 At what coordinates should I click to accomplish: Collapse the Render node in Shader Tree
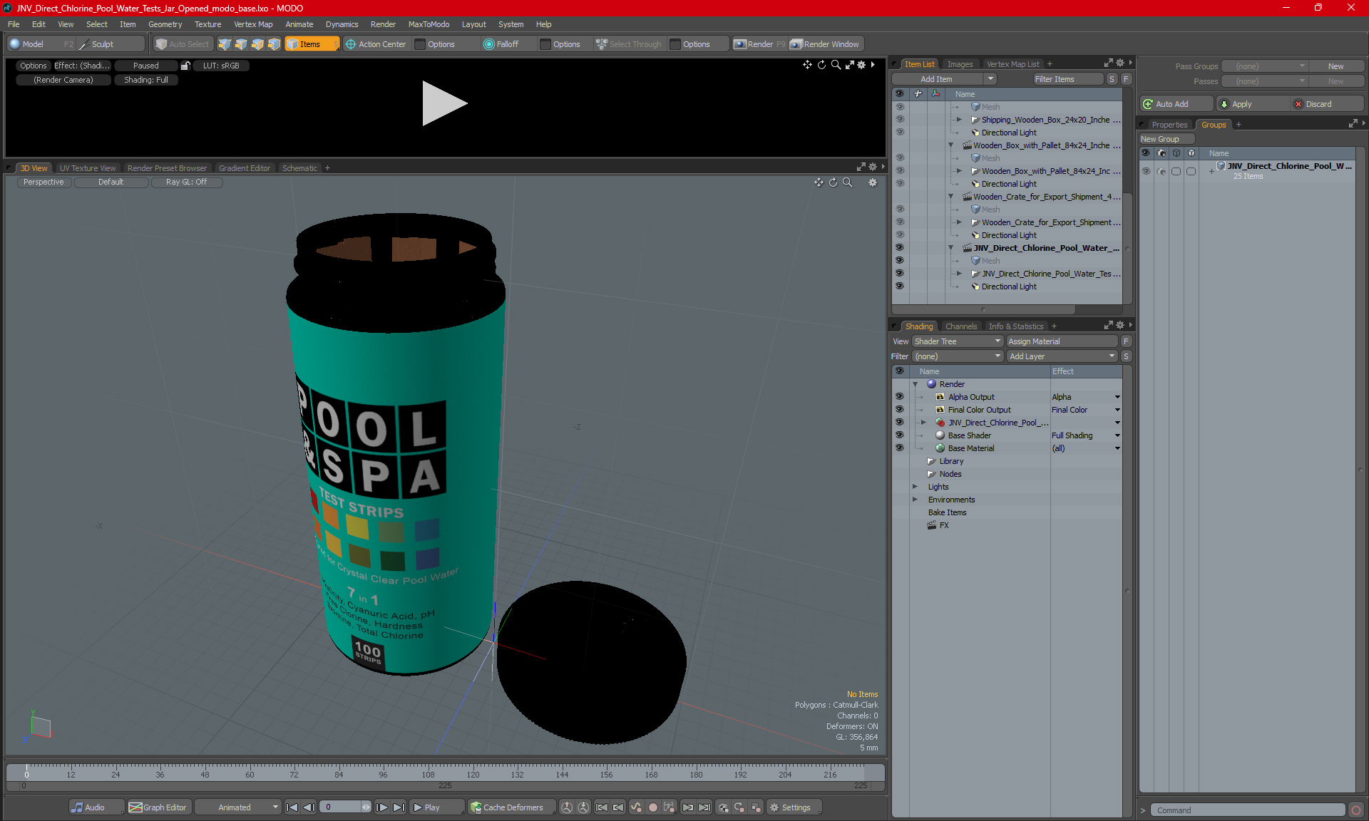point(915,384)
